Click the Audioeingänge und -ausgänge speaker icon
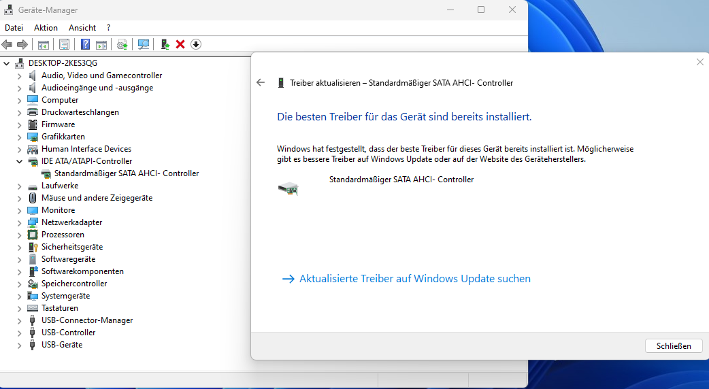 click(x=32, y=88)
